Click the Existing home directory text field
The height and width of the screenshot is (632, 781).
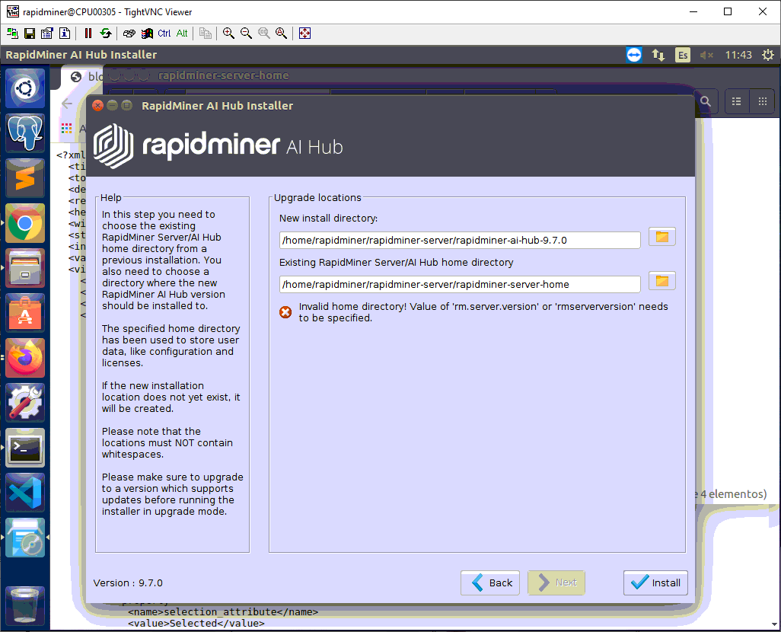(x=460, y=285)
